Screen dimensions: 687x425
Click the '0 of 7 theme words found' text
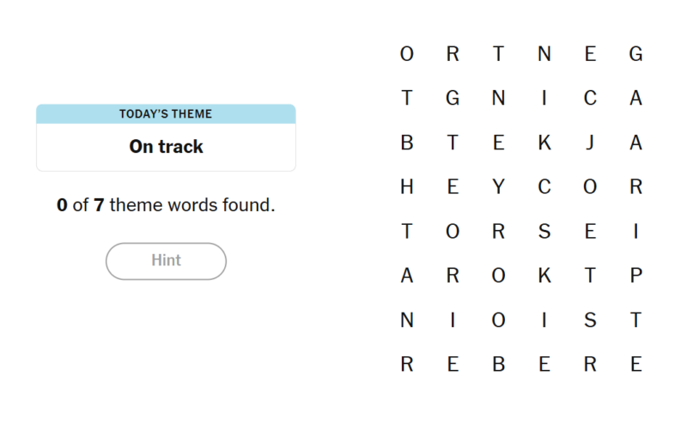click(x=166, y=206)
